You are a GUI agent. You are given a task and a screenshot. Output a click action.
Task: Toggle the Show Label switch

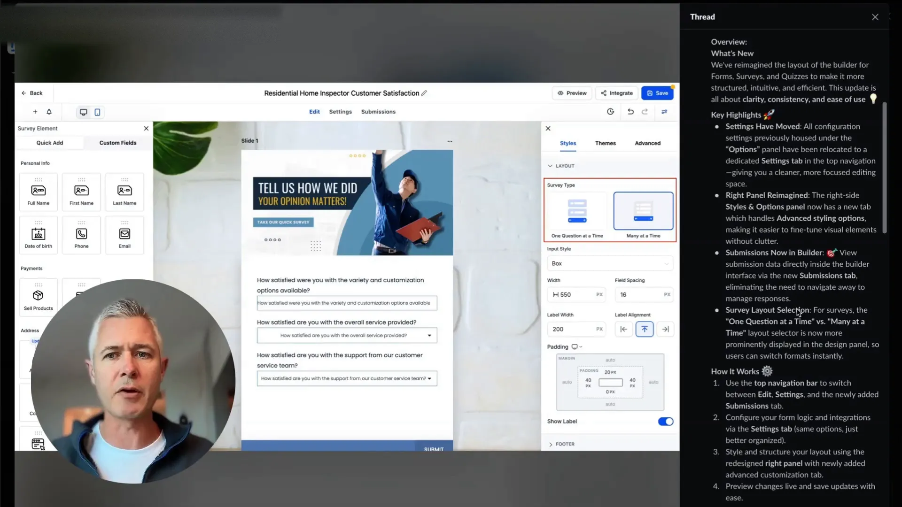pos(665,422)
